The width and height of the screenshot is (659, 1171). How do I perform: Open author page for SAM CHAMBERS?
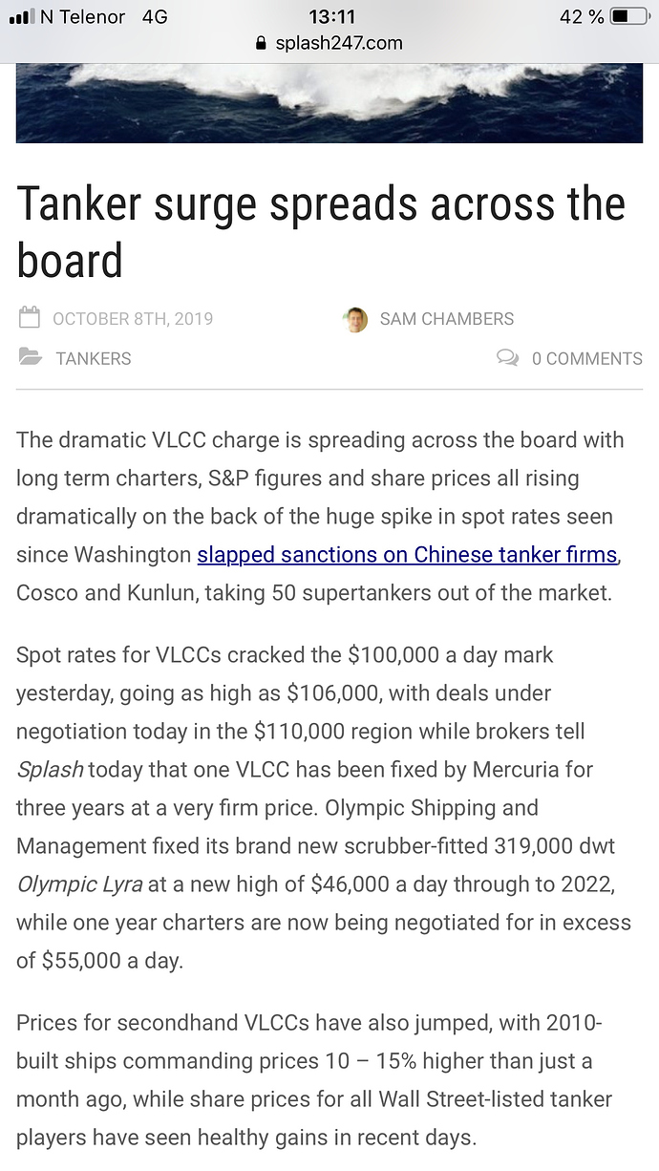tap(447, 319)
